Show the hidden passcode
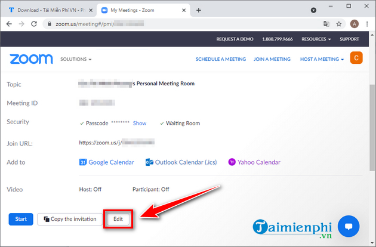This screenshot has width=376, height=247. pyautogui.click(x=140, y=123)
